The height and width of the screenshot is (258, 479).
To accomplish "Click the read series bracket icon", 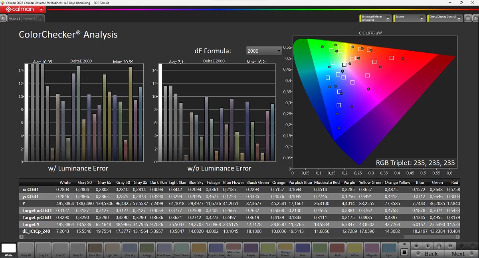I will click(x=439, y=246).
